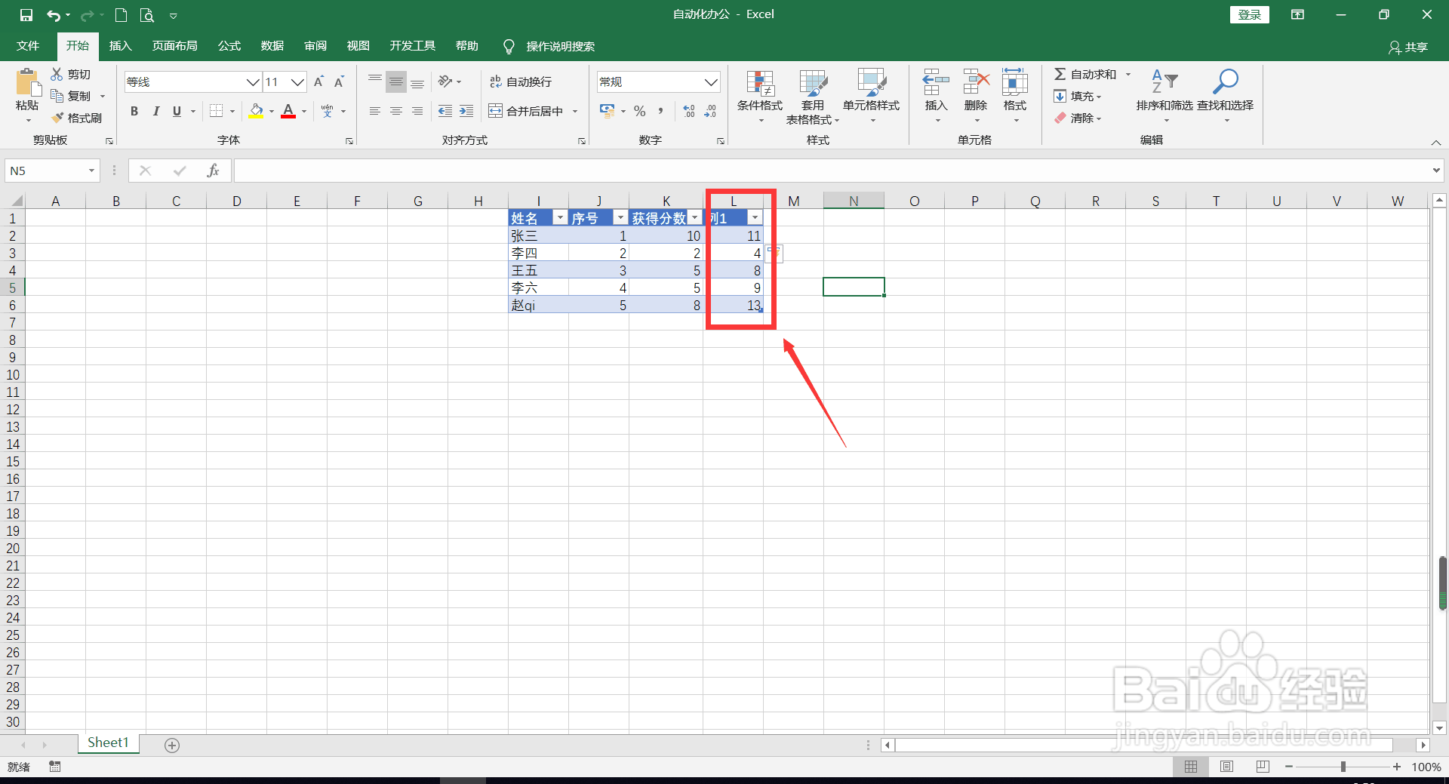Expand the formula bar
The image size is (1449, 784).
click(1435, 171)
